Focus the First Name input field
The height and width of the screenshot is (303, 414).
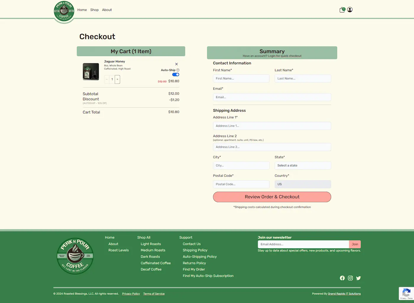point(241,79)
